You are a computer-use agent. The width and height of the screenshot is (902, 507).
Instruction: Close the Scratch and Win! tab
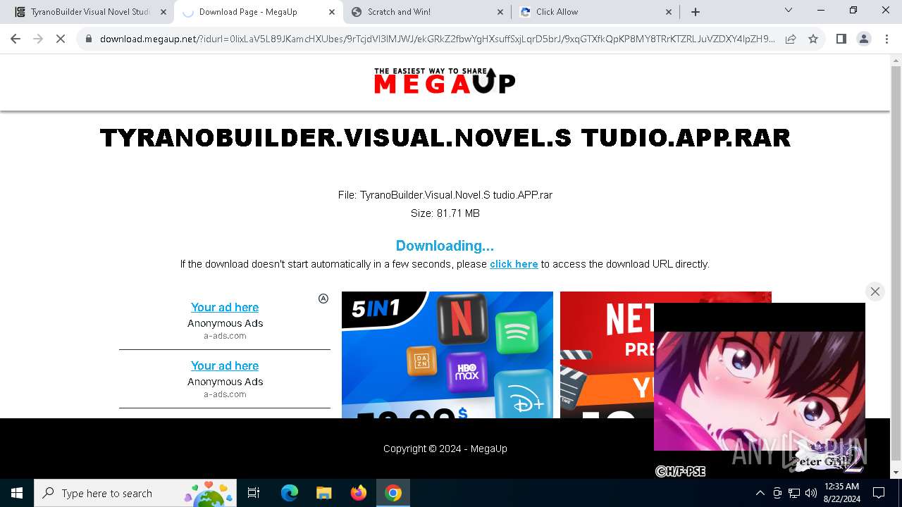(x=500, y=12)
